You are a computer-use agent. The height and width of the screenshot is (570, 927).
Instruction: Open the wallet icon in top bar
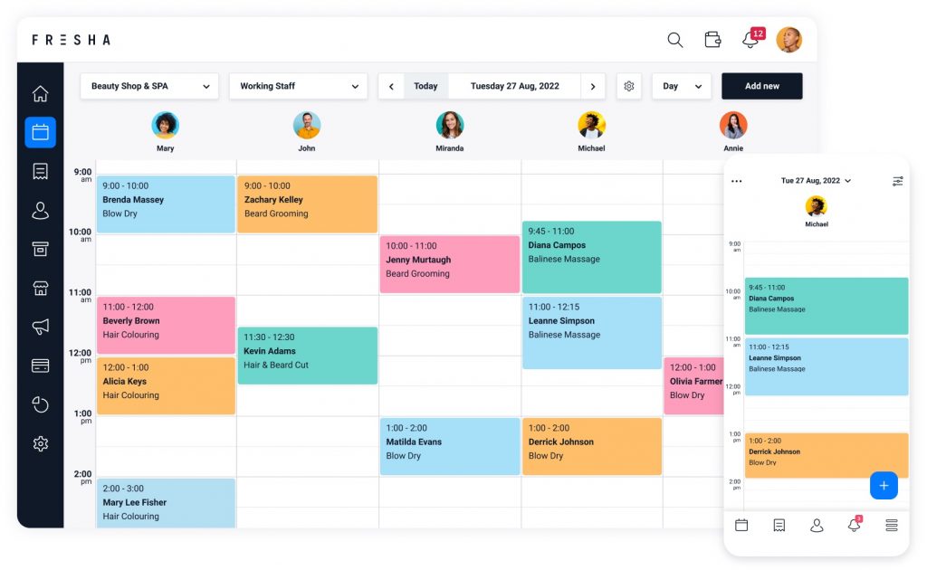[x=713, y=40]
